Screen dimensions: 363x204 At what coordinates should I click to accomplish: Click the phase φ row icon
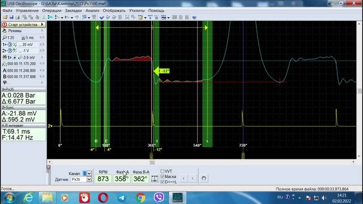point(5,82)
